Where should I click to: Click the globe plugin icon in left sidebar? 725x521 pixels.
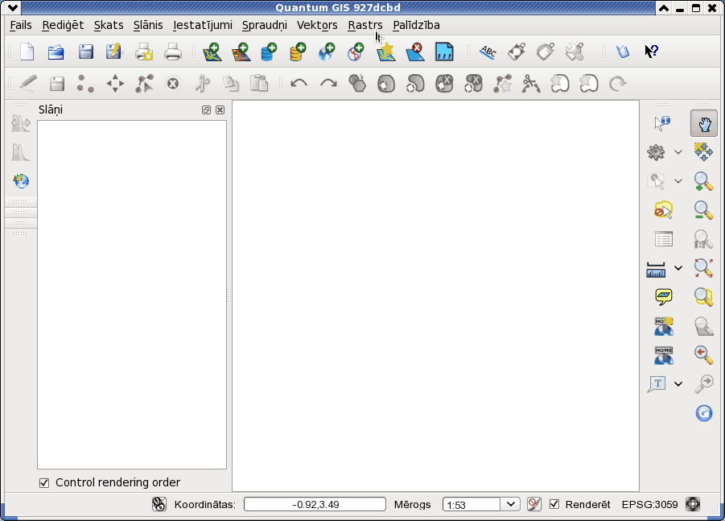21,181
